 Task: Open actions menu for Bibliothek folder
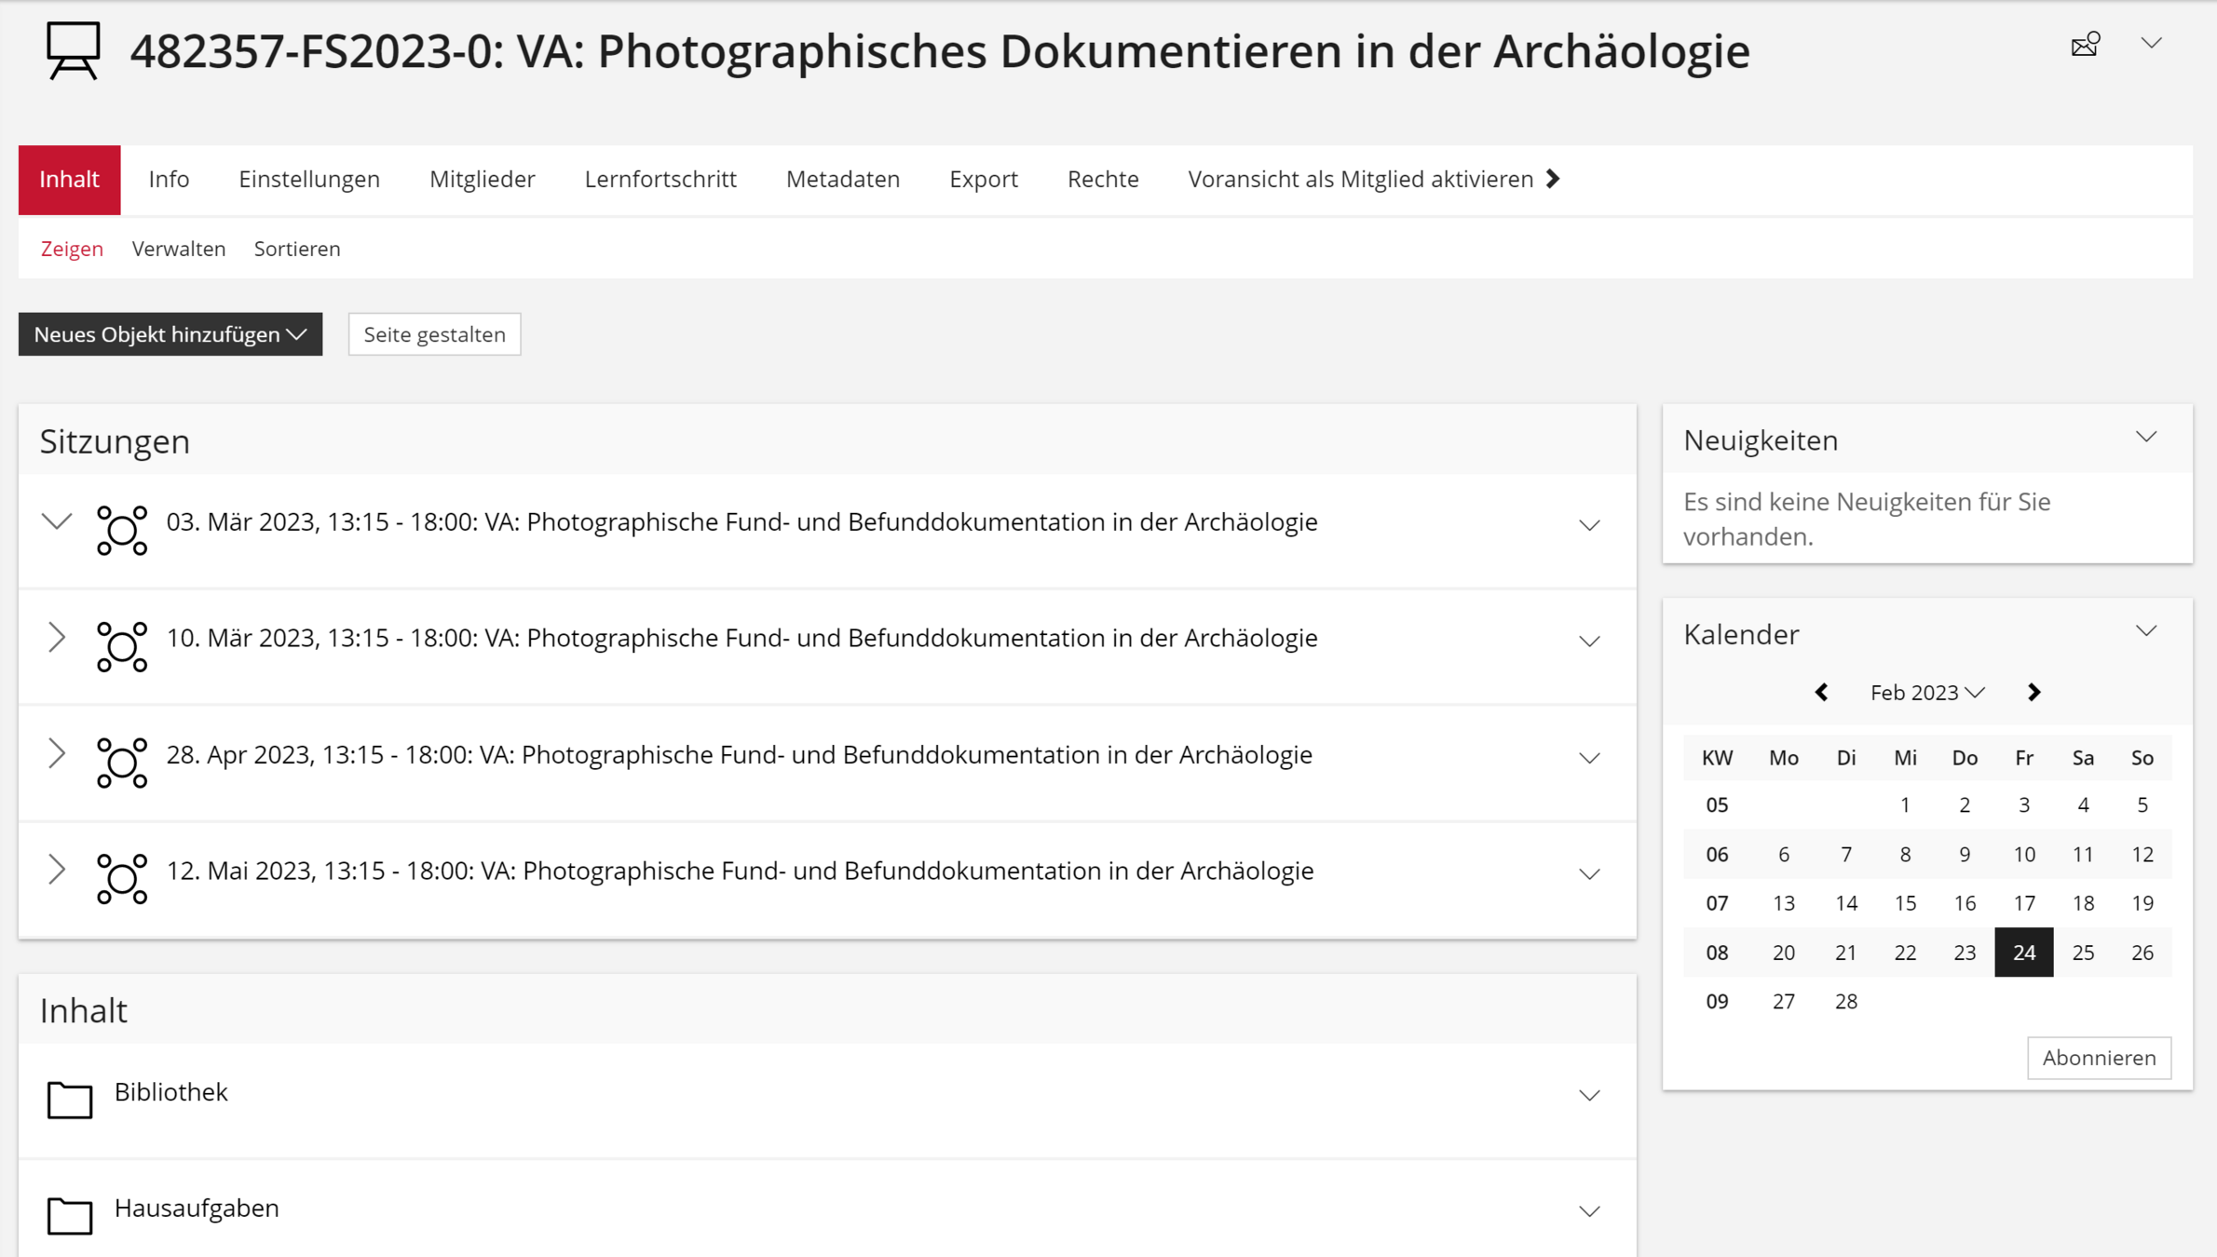[x=1589, y=1095]
